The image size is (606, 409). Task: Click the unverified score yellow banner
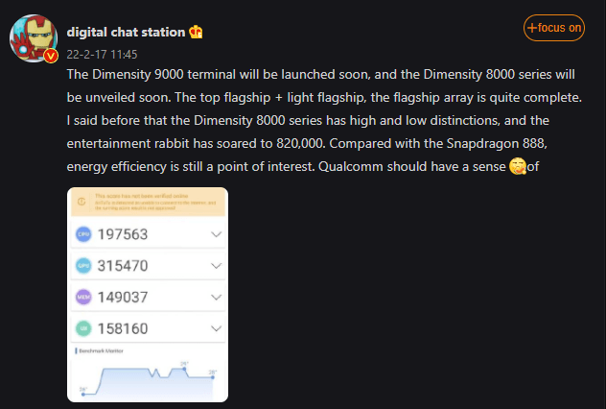(x=148, y=204)
